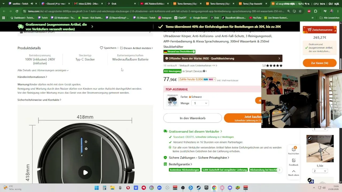Open Discord from the taskbar
342x192 pixels.
(x=230, y=188)
